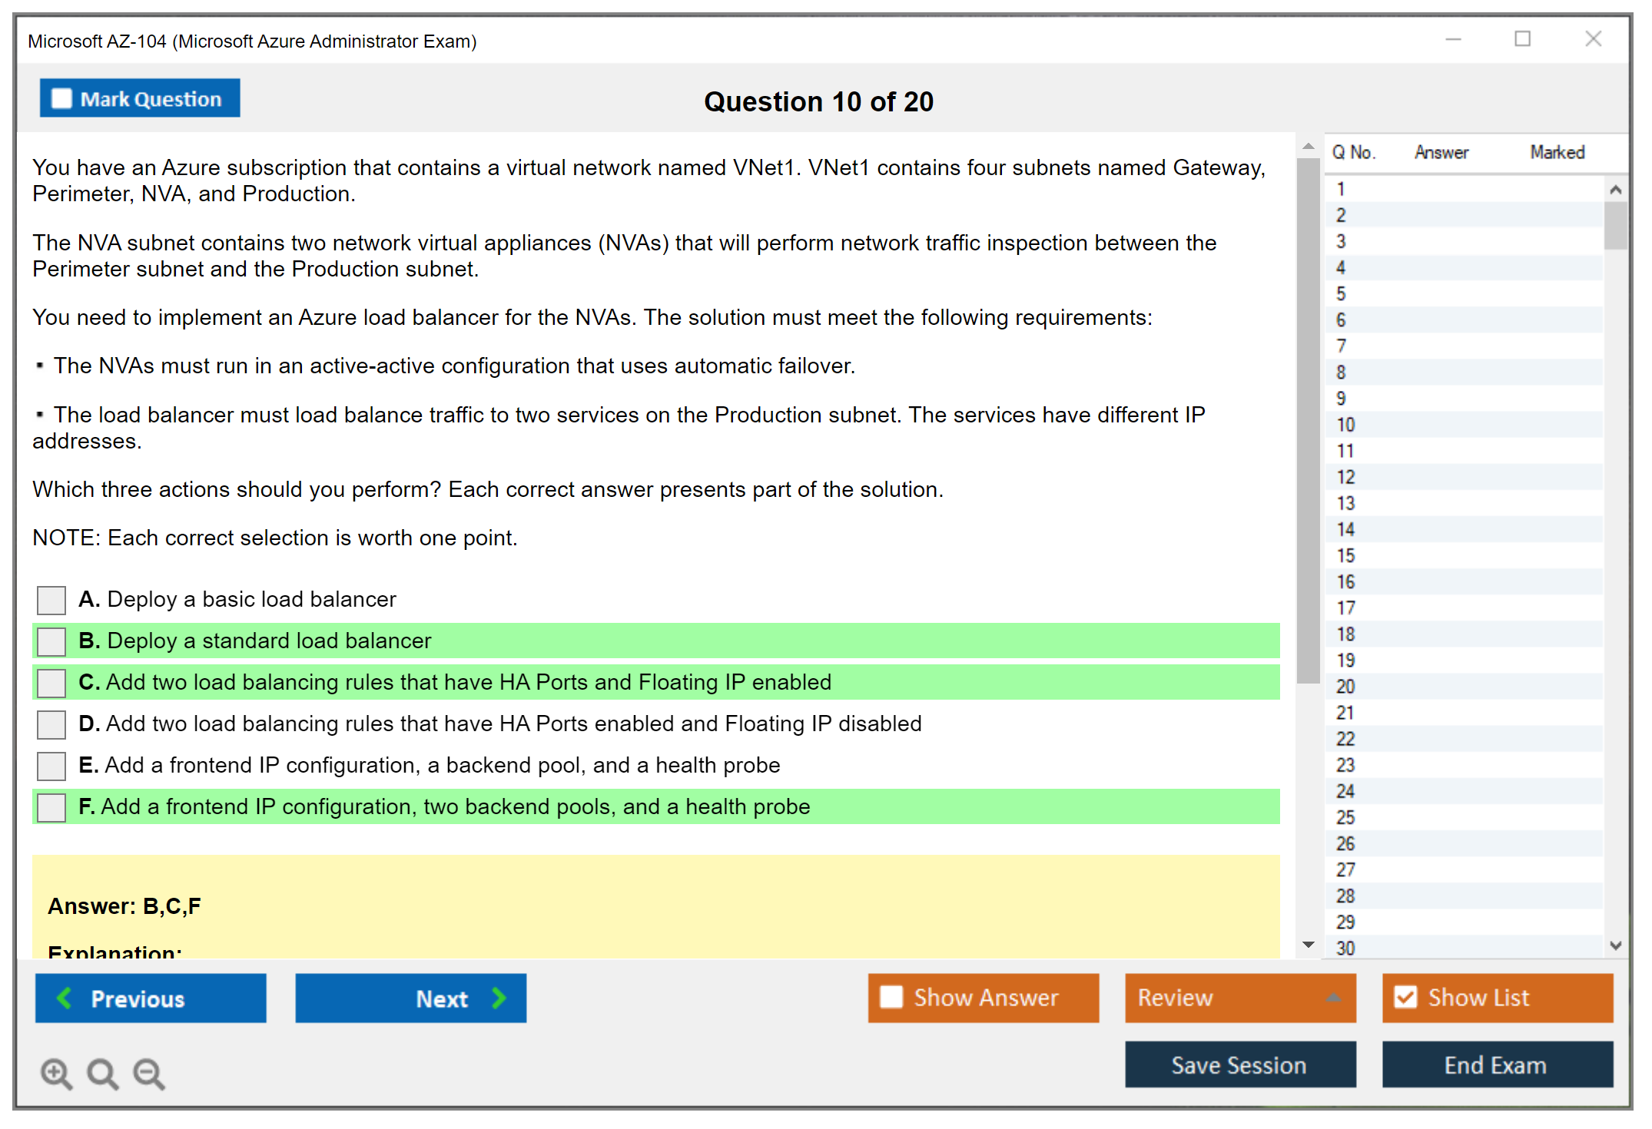The height and width of the screenshot is (1129, 1652).
Task: Jump to question 20 in list
Action: point(1345,686)
